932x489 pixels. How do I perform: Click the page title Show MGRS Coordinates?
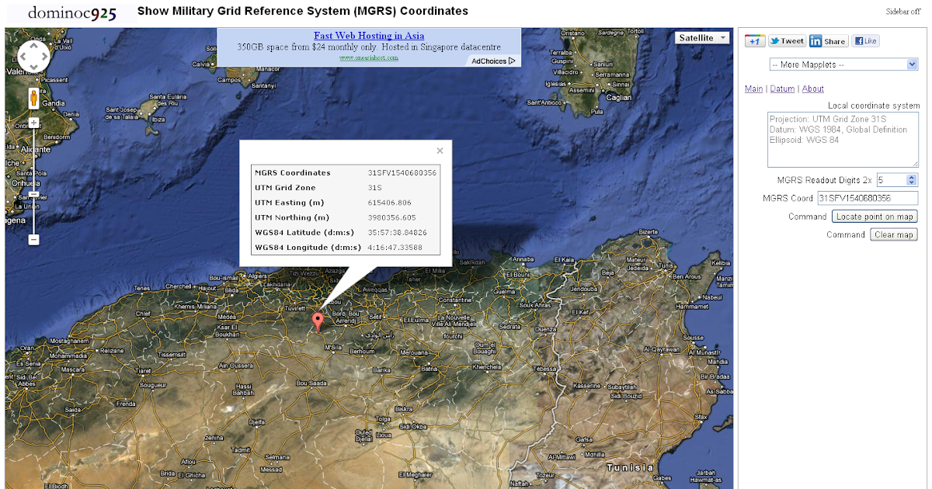tap(303, 11)
